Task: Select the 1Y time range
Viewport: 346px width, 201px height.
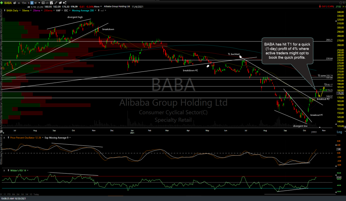Action: [5, 195]
